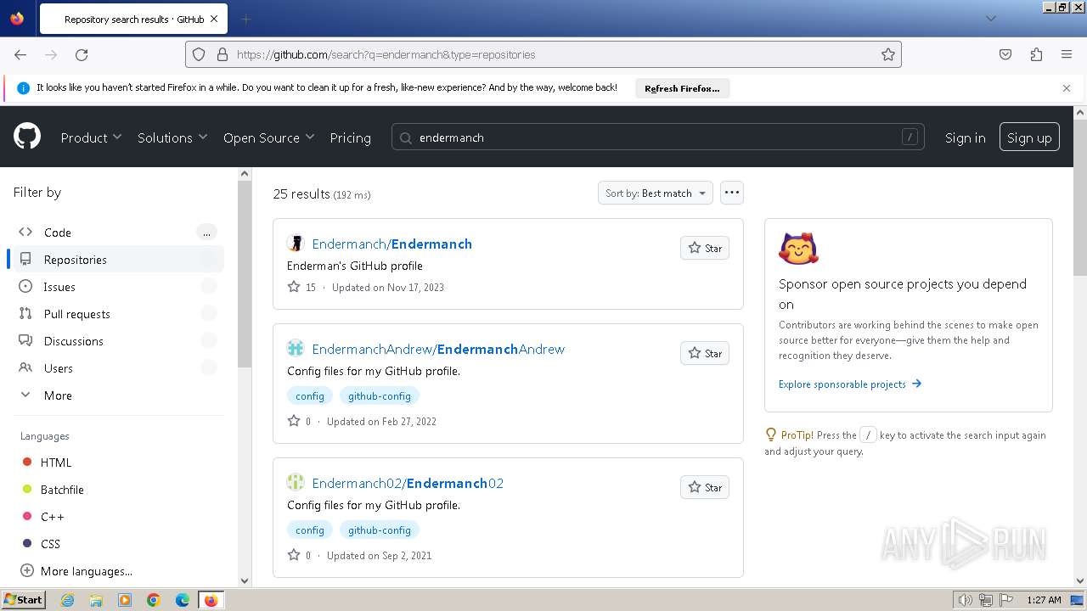Click the Endermanch02 avatar icon
1087x611 pixels.
click(296, 482)
